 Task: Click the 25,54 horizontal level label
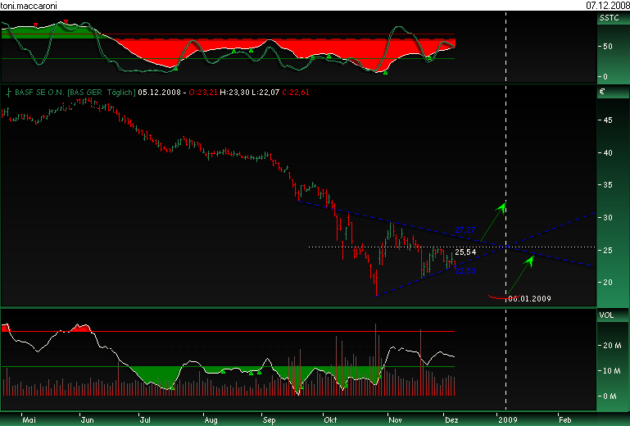(465, 252)
